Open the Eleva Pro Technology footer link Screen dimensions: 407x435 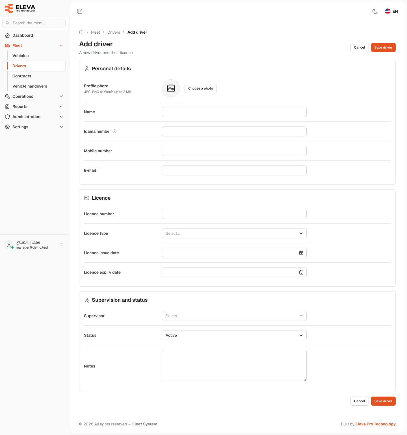coord(375,424)
